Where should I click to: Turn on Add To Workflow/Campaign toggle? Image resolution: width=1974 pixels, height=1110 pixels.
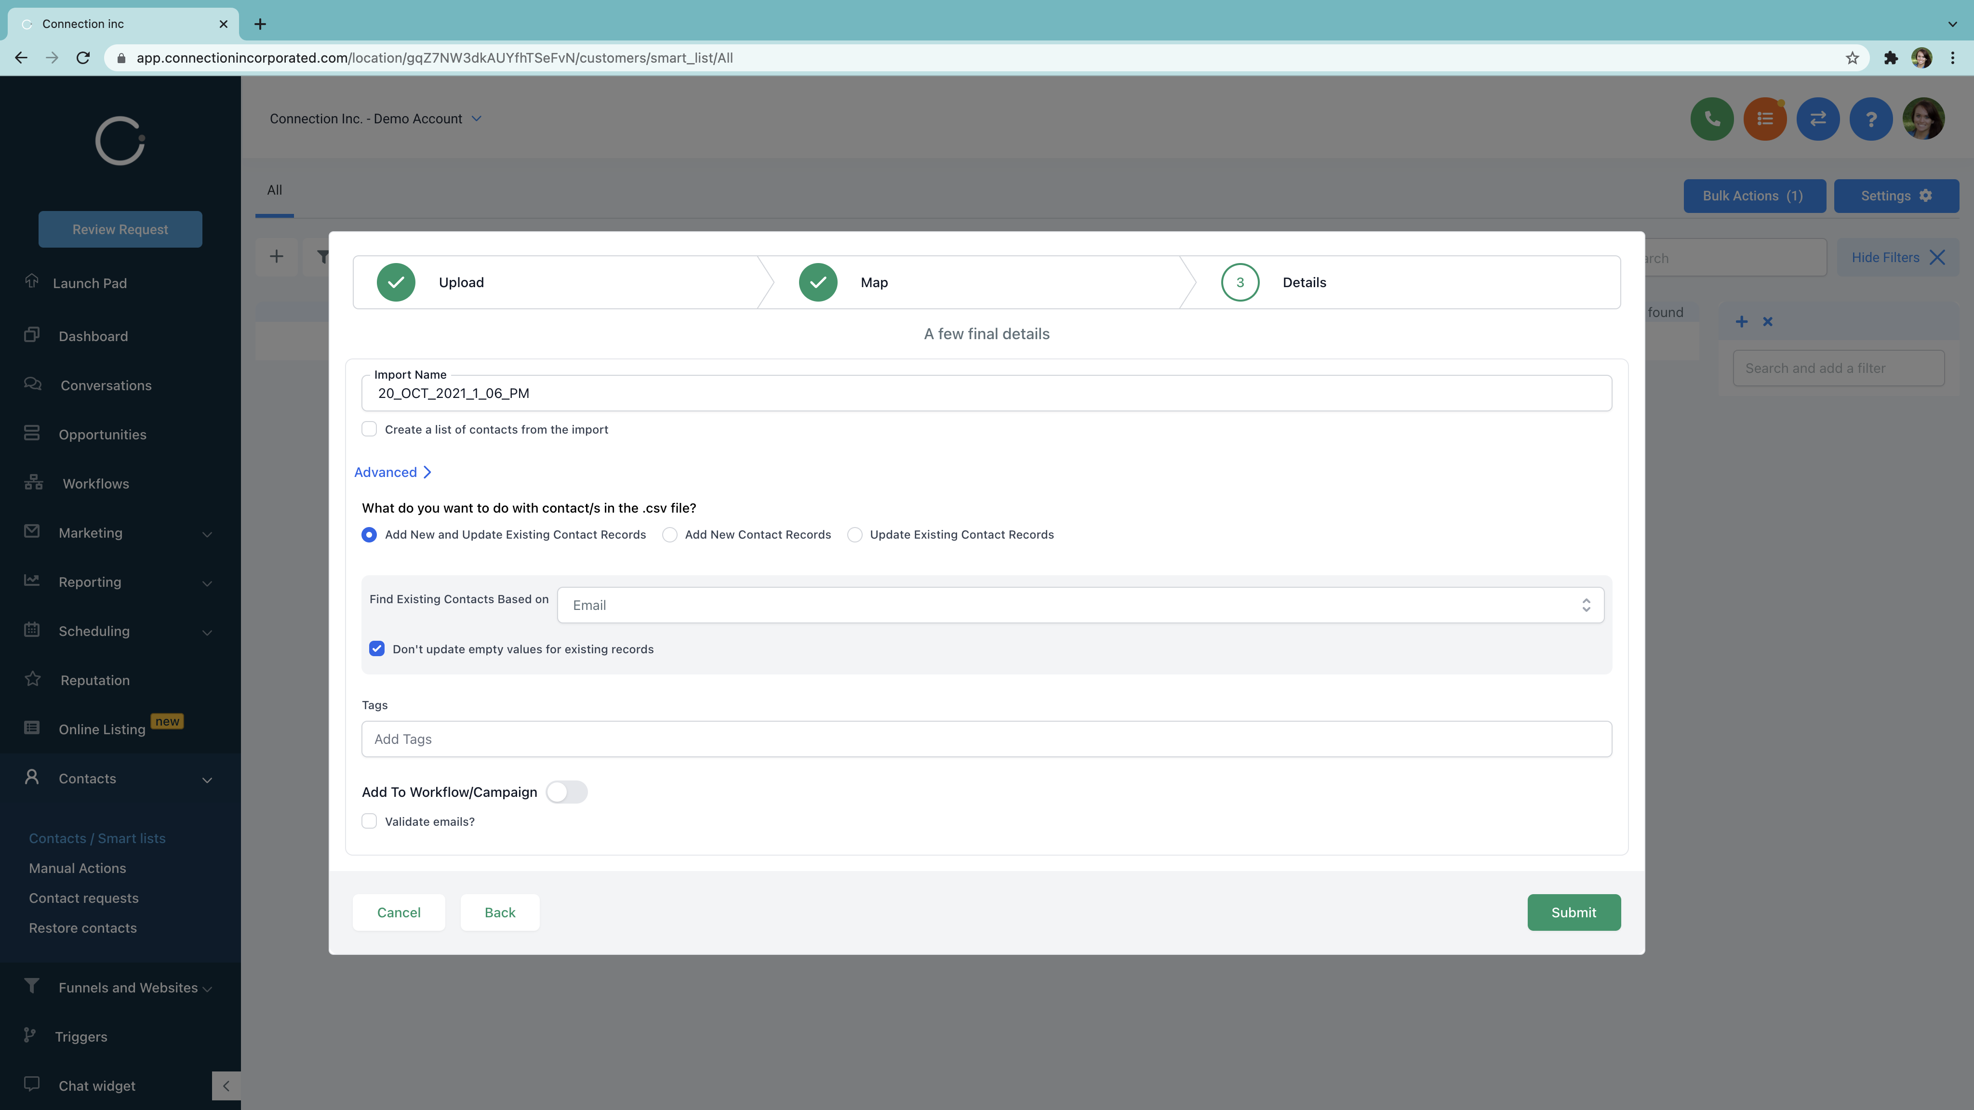pyautogui.click(x=566, y=792)
